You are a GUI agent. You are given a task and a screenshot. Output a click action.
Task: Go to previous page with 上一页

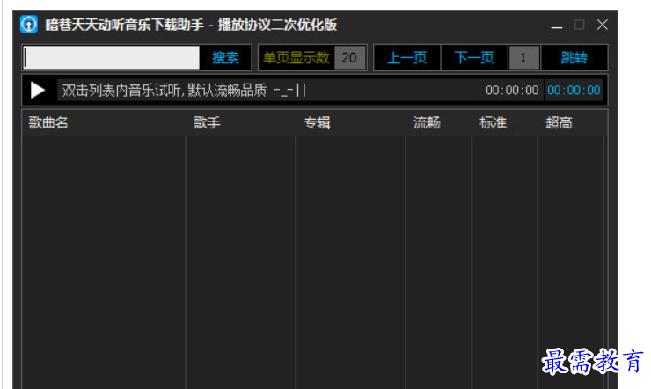click(x=406, y=57)
